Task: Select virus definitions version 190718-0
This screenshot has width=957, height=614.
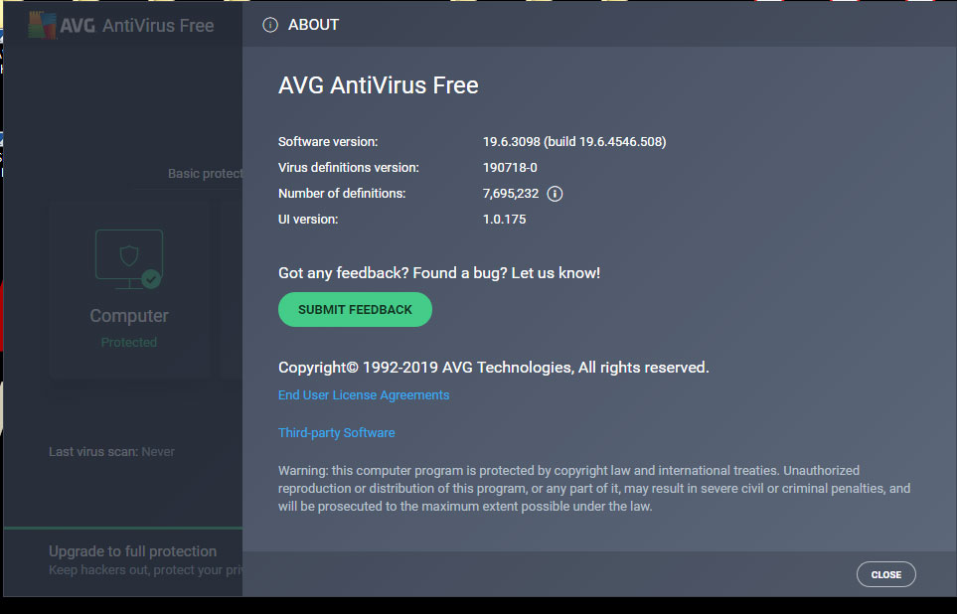Action: pyautogui.click(x=510, y=167)
